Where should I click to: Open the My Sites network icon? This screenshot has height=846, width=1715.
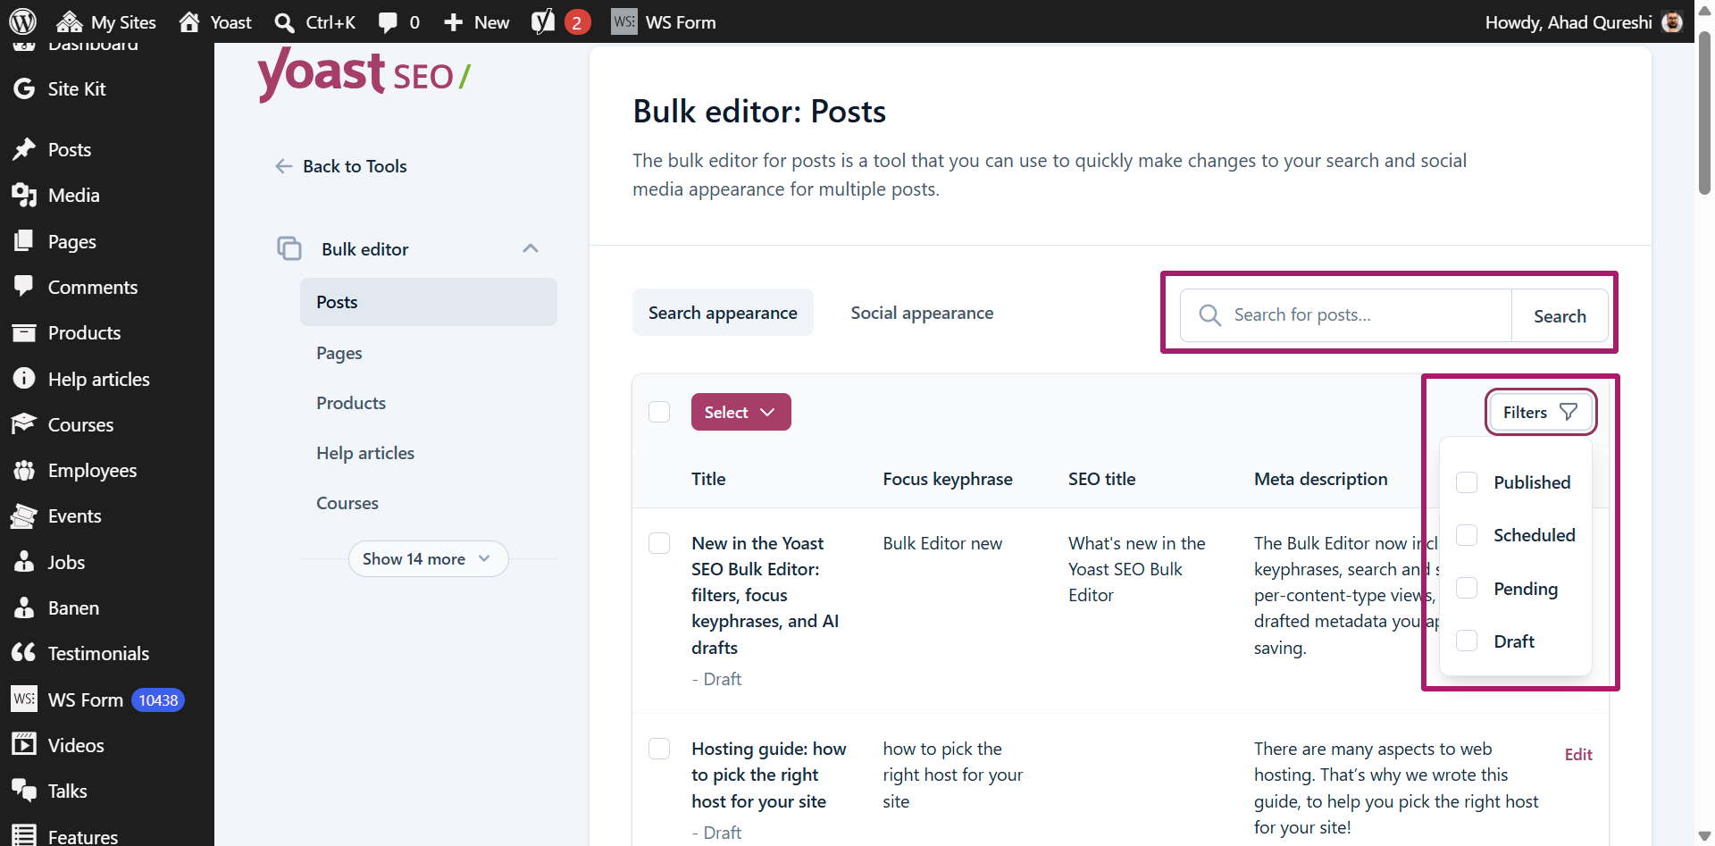pyautogui.click(x=69, y=21)
